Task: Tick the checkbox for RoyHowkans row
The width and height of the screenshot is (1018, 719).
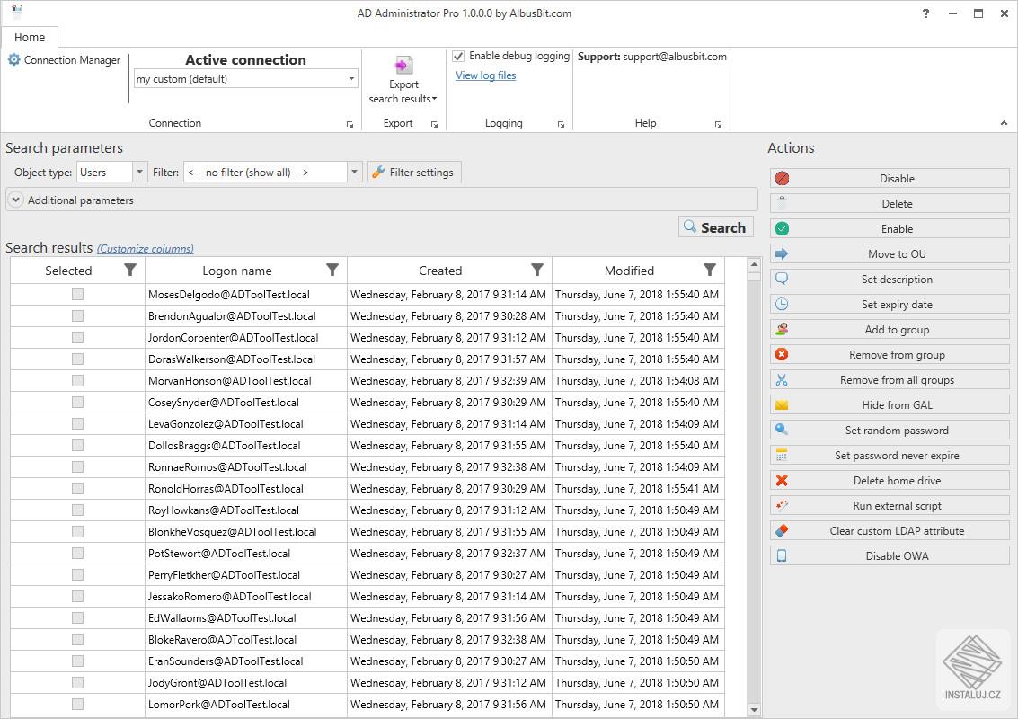Action: pos(77,510)
